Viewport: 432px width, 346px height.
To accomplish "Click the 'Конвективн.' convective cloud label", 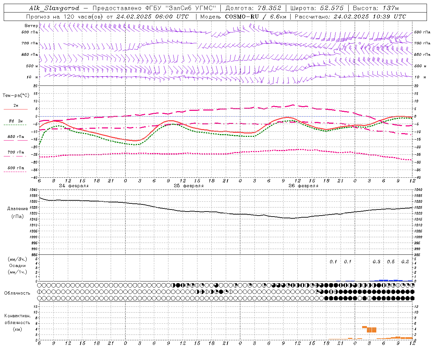I will tap(17, 316).
